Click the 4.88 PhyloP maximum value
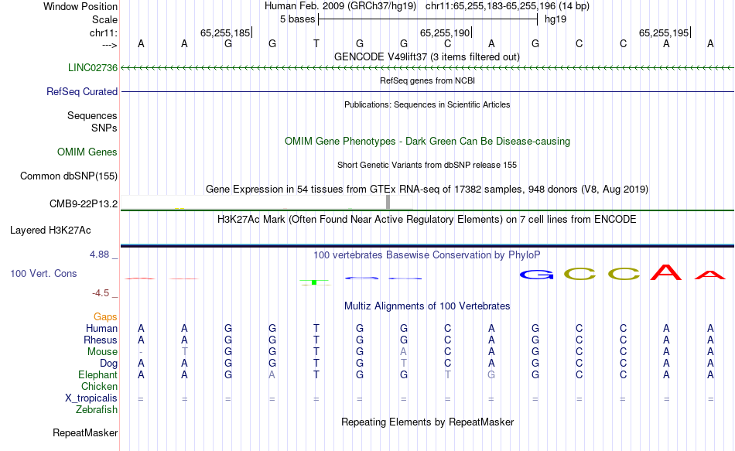This screenshot has width=735, height=451. coord(99,254)
